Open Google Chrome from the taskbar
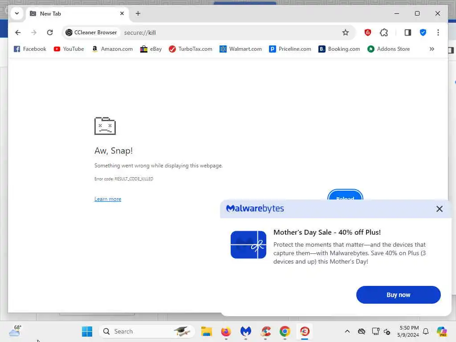 click(x=285, y=331)
